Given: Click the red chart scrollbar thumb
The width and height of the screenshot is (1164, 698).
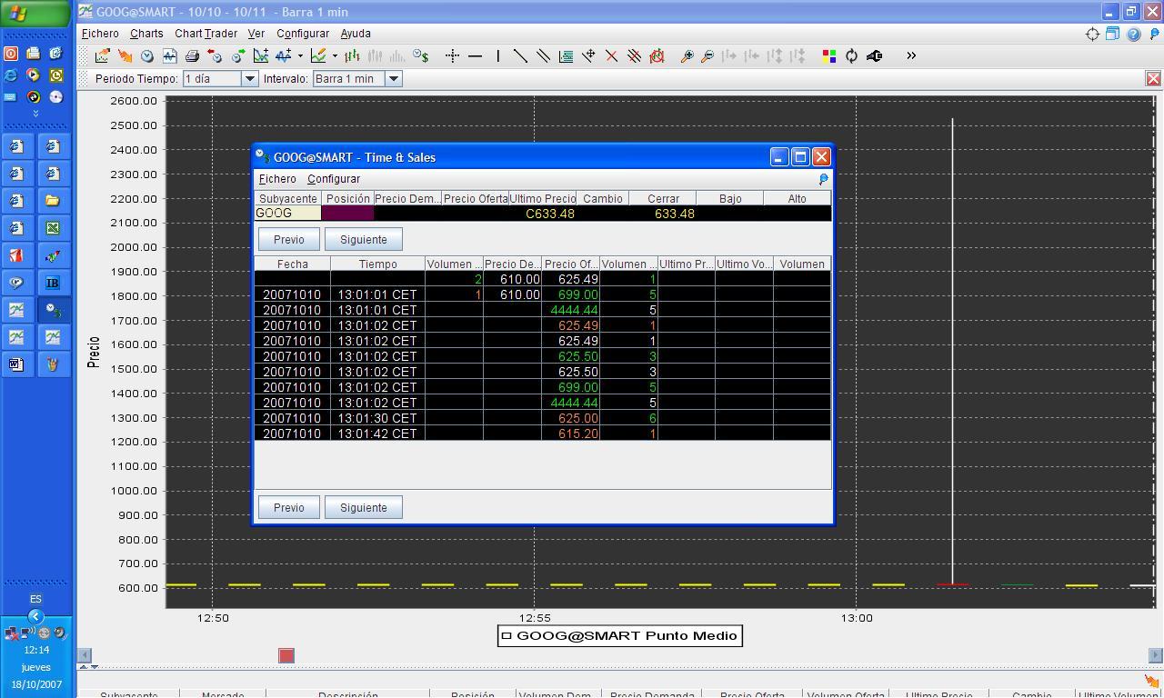Looking at the screenshot, I should [x=286, y=656].
